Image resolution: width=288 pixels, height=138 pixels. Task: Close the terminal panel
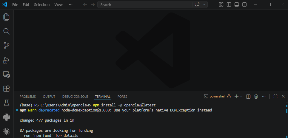pyautogui.click(x=283, y=96)
